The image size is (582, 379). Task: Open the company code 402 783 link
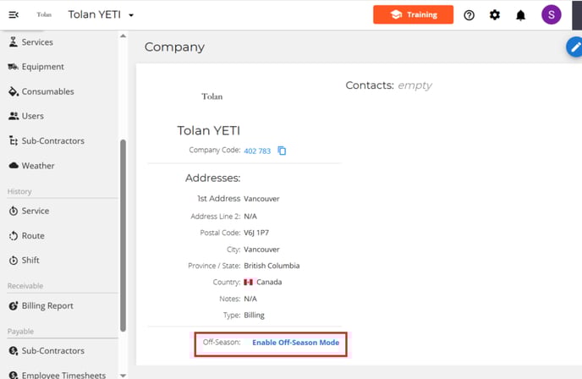(257, 151)
